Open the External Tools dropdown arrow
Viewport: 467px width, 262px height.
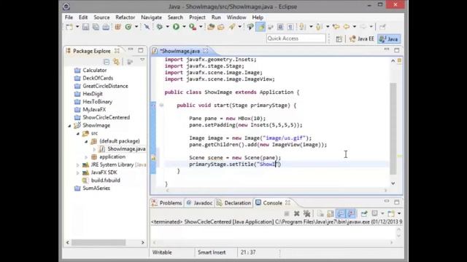[x=201, y=27]
